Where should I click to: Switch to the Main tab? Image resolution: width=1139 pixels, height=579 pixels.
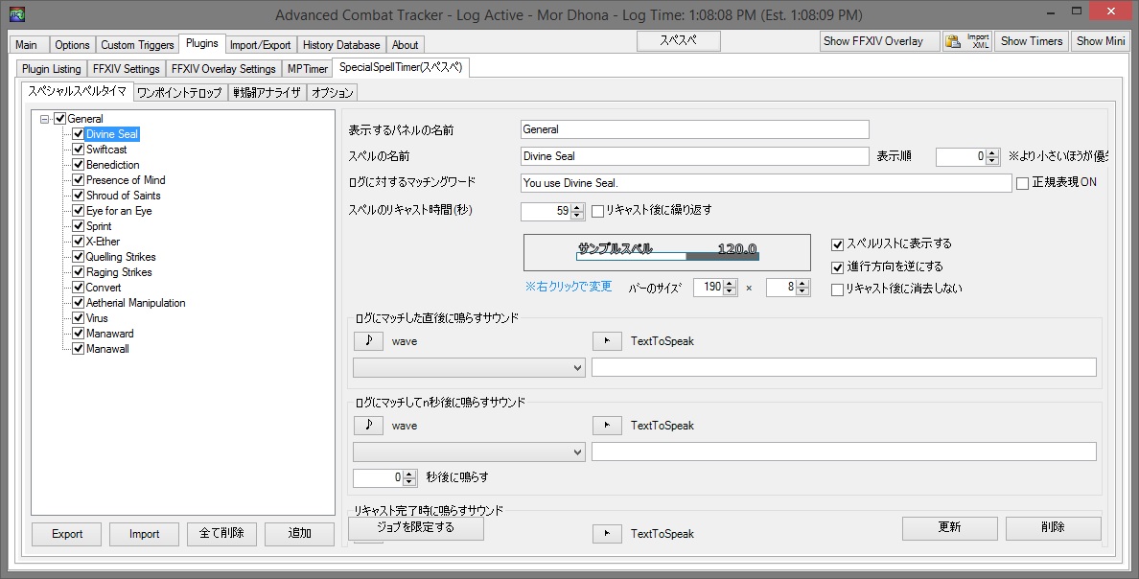tap(27, 45)
